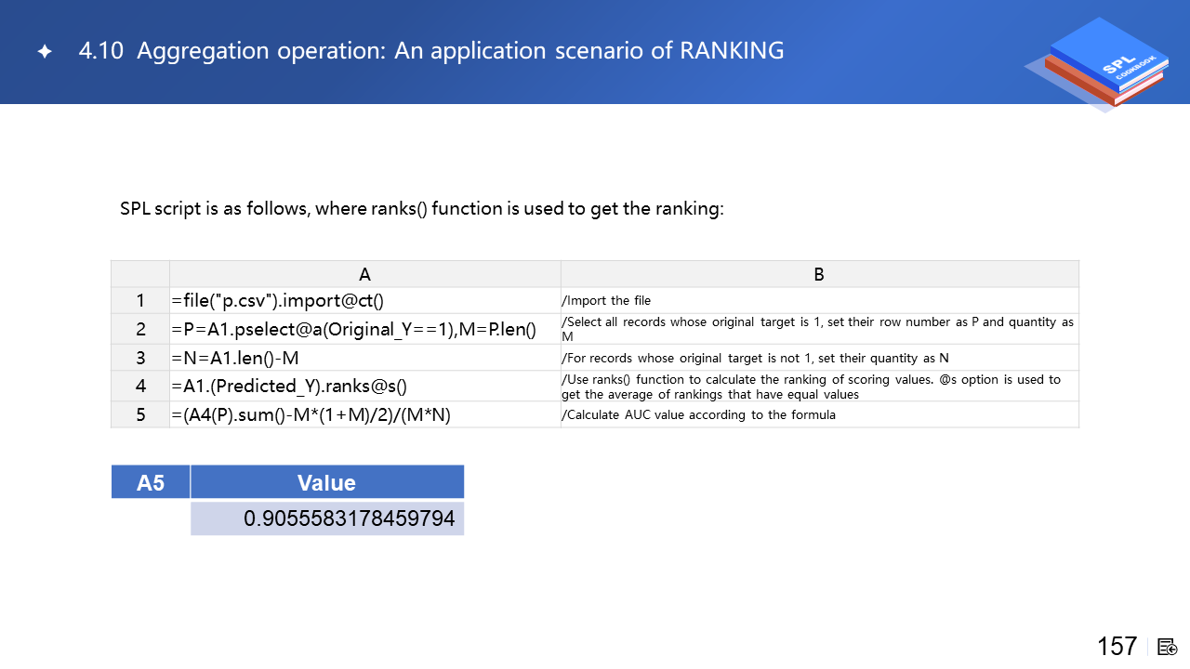Select the slide title about RANKING

431,50
